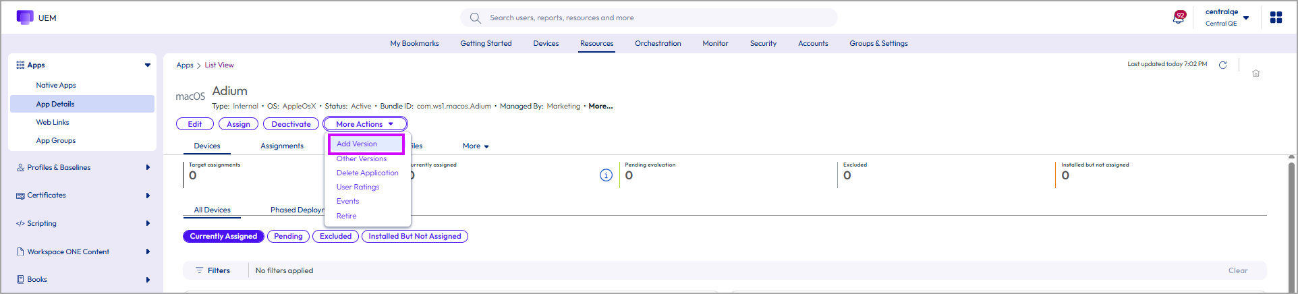The height and width of the screenshot is (294, 1298).
Task: Expand Workspace ONE Content arrow
Action: 148,252
